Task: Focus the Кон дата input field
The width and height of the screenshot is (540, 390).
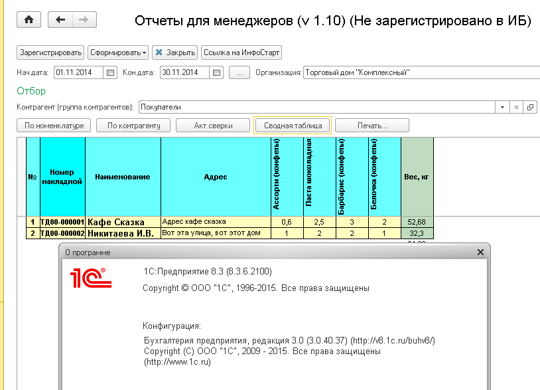Action: 184,73
